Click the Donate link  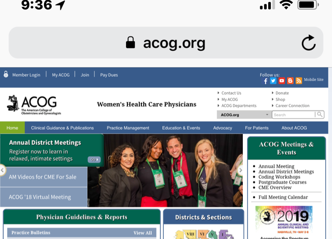pyautogui.click(x=282, y=93)
